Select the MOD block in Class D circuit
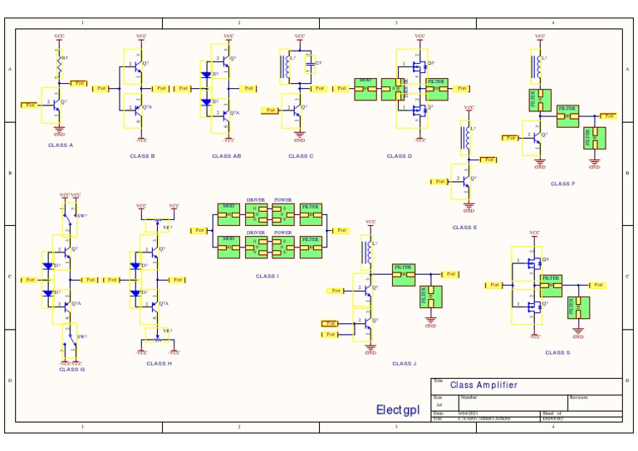The height and width of the screenshot is (451, 638). [366, 90]
